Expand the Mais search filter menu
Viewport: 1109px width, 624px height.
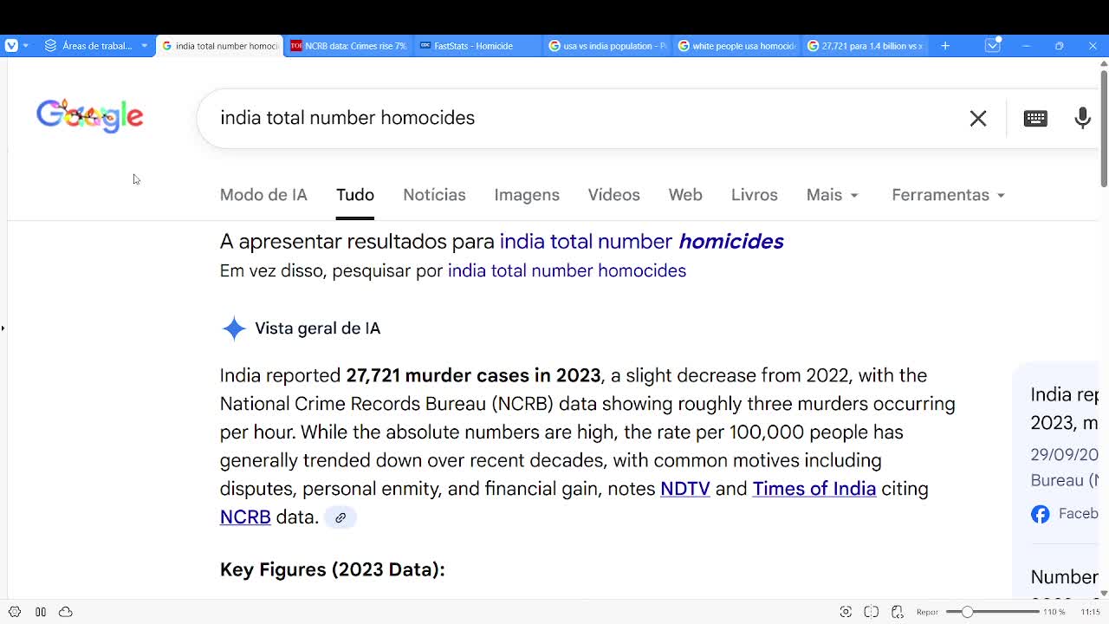[x=833, y=195]
